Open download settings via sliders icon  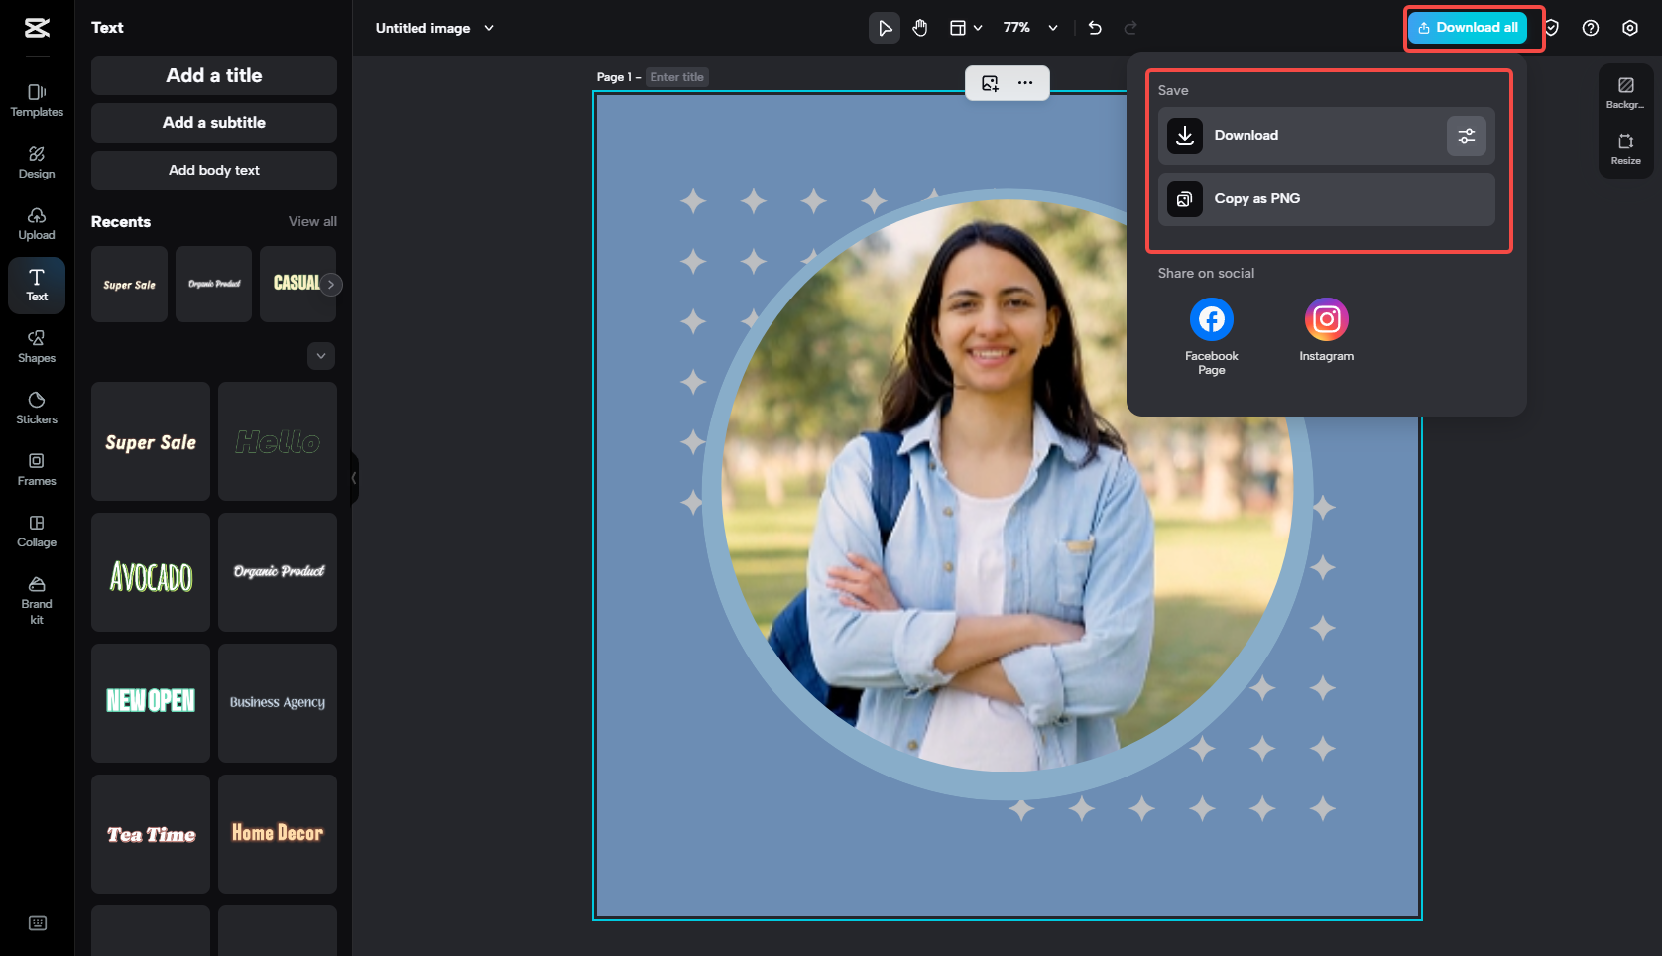tap(1467, 135)
